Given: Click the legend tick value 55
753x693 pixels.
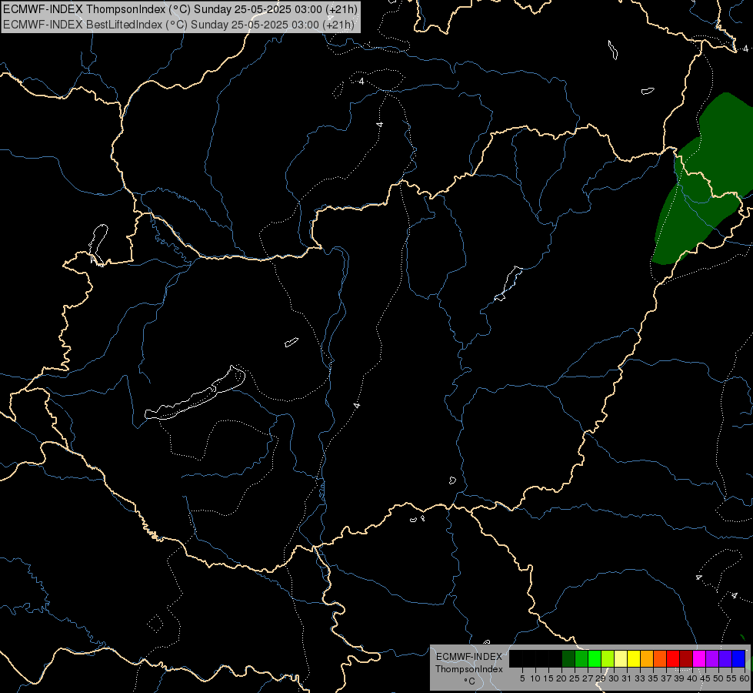Looking at the screenshot, I should 731,678.
